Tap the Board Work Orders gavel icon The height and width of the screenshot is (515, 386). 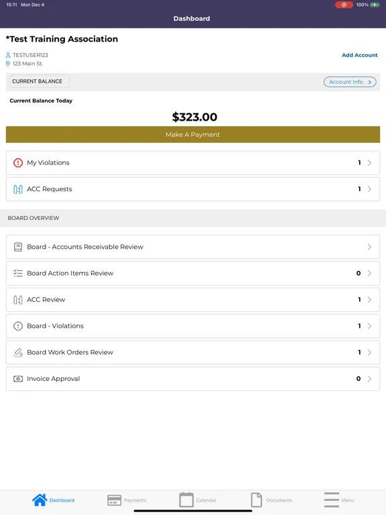click(18, 353)
